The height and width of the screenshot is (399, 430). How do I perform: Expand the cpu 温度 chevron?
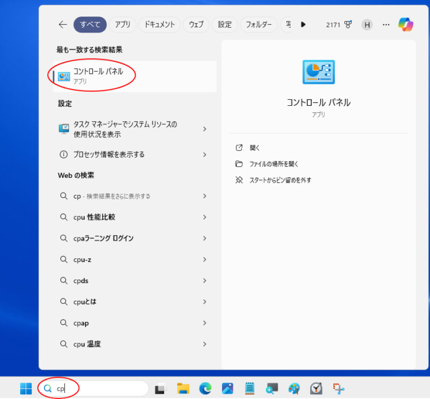click(204, 344)
